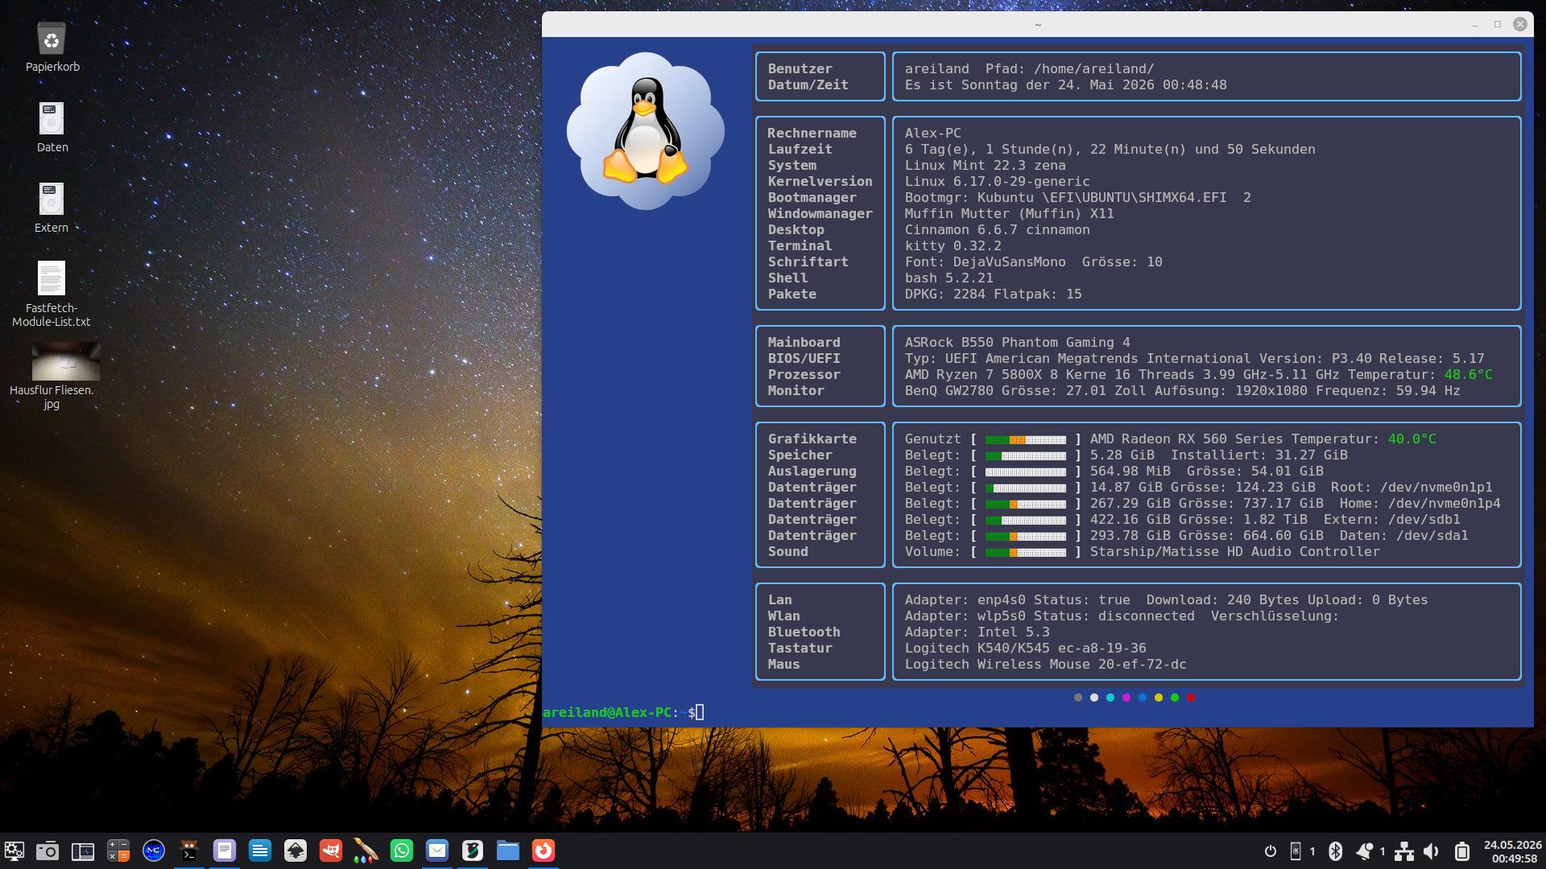The image size is (1546, 869).
Task: Click the "DPKG: 2284 Flatpak: 15" line
Action: 993,294
